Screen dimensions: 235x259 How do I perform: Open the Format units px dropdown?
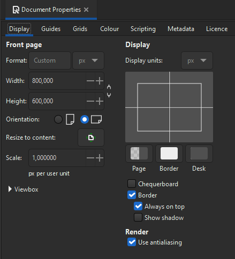[x=88, y=60]
